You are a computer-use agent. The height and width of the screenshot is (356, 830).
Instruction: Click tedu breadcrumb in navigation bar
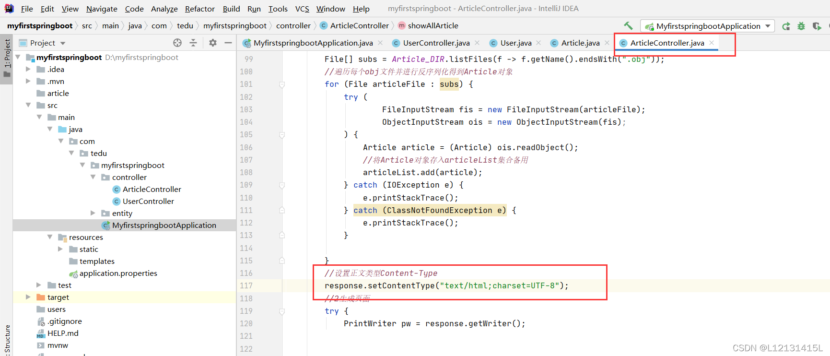point(185,26)
